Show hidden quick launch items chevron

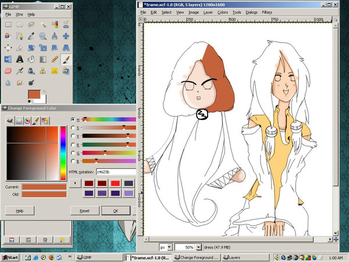70,257
